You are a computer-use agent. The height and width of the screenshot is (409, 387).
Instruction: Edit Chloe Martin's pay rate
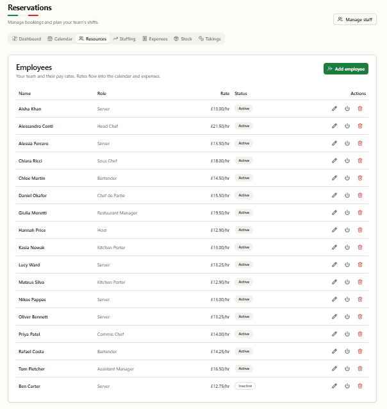point(334,178)
